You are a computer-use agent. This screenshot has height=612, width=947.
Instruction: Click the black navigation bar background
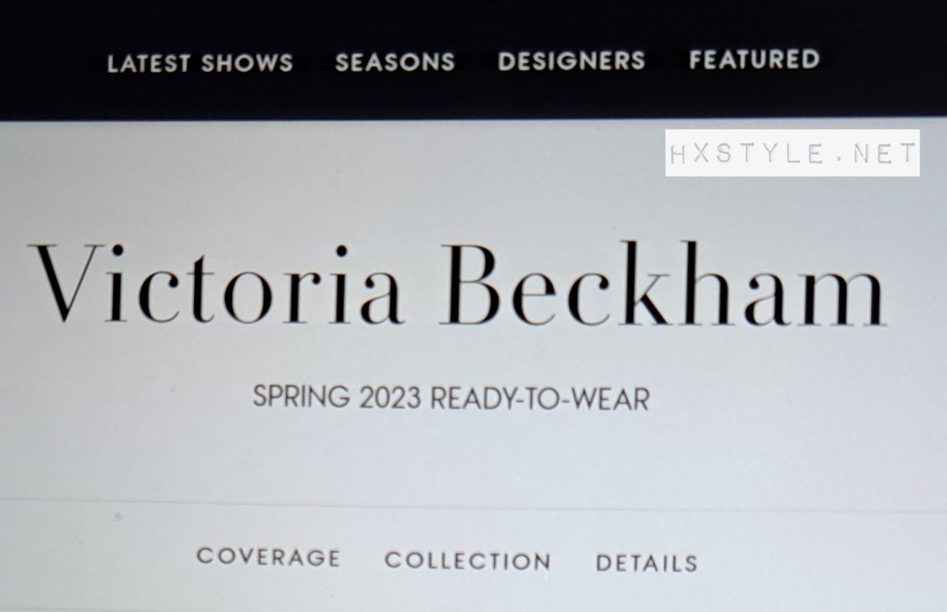[x=473, y=96]
